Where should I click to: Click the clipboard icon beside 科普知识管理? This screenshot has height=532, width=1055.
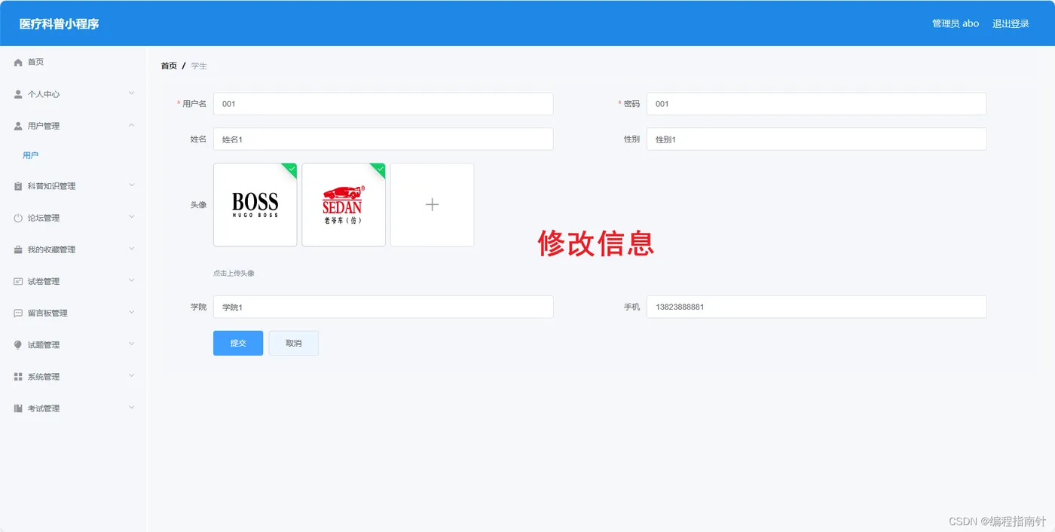point(18,186)
